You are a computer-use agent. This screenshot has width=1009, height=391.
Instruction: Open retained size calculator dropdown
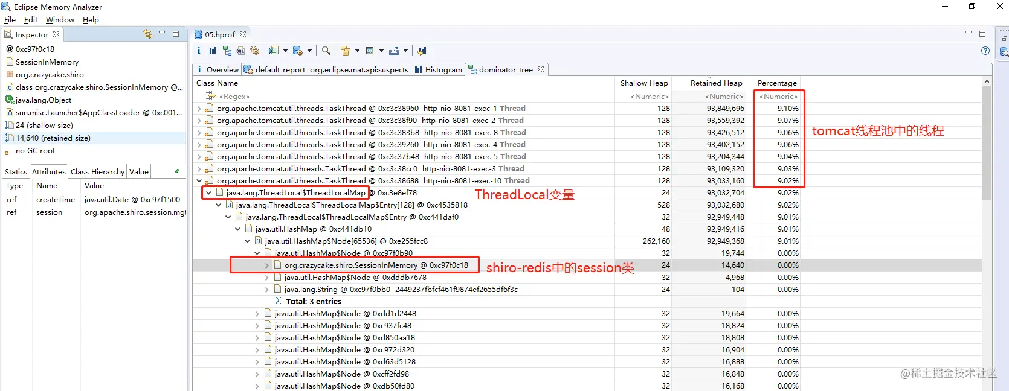pos(381,51)
